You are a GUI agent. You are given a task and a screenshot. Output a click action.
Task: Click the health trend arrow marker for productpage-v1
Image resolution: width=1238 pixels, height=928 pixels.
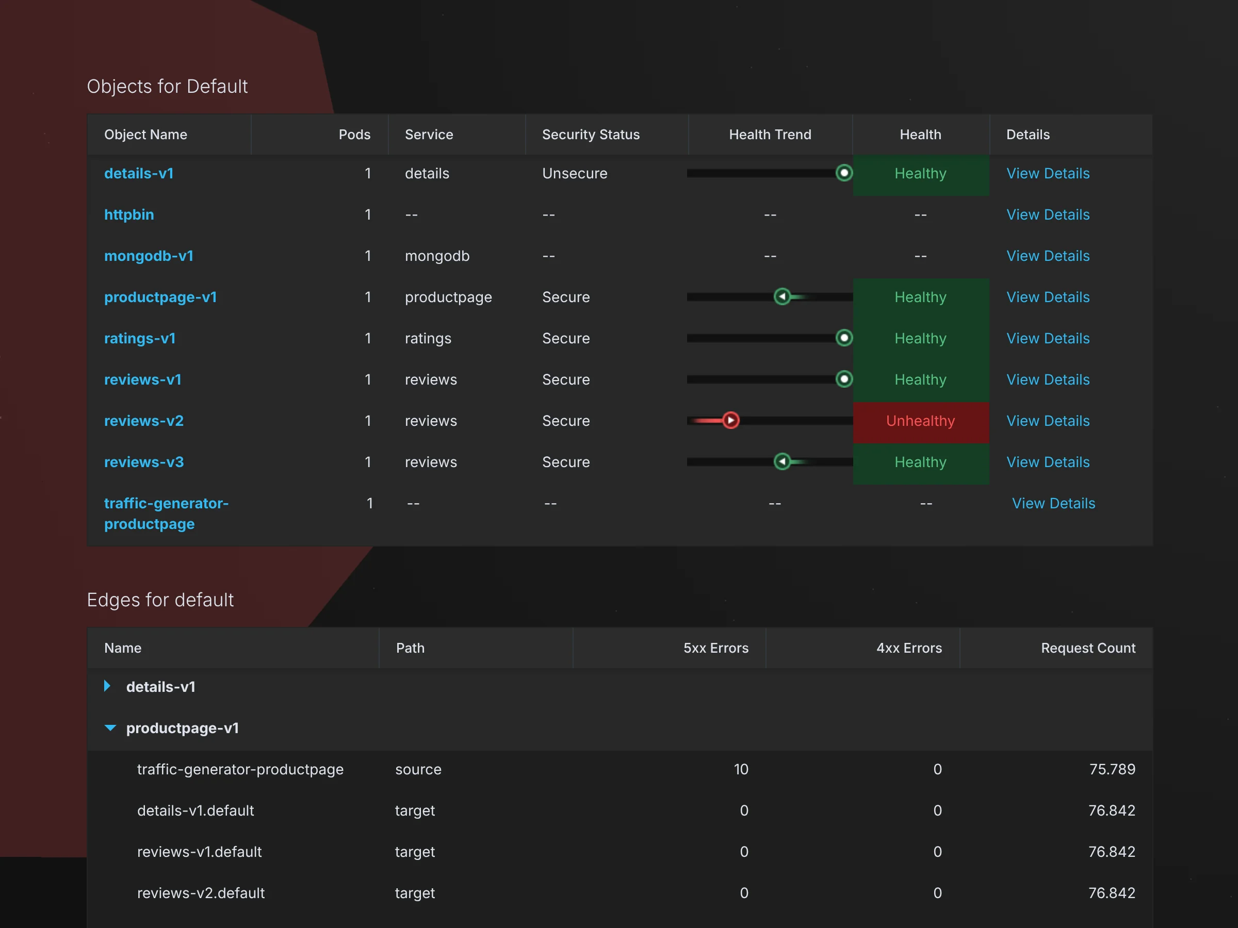pos(783,296)
